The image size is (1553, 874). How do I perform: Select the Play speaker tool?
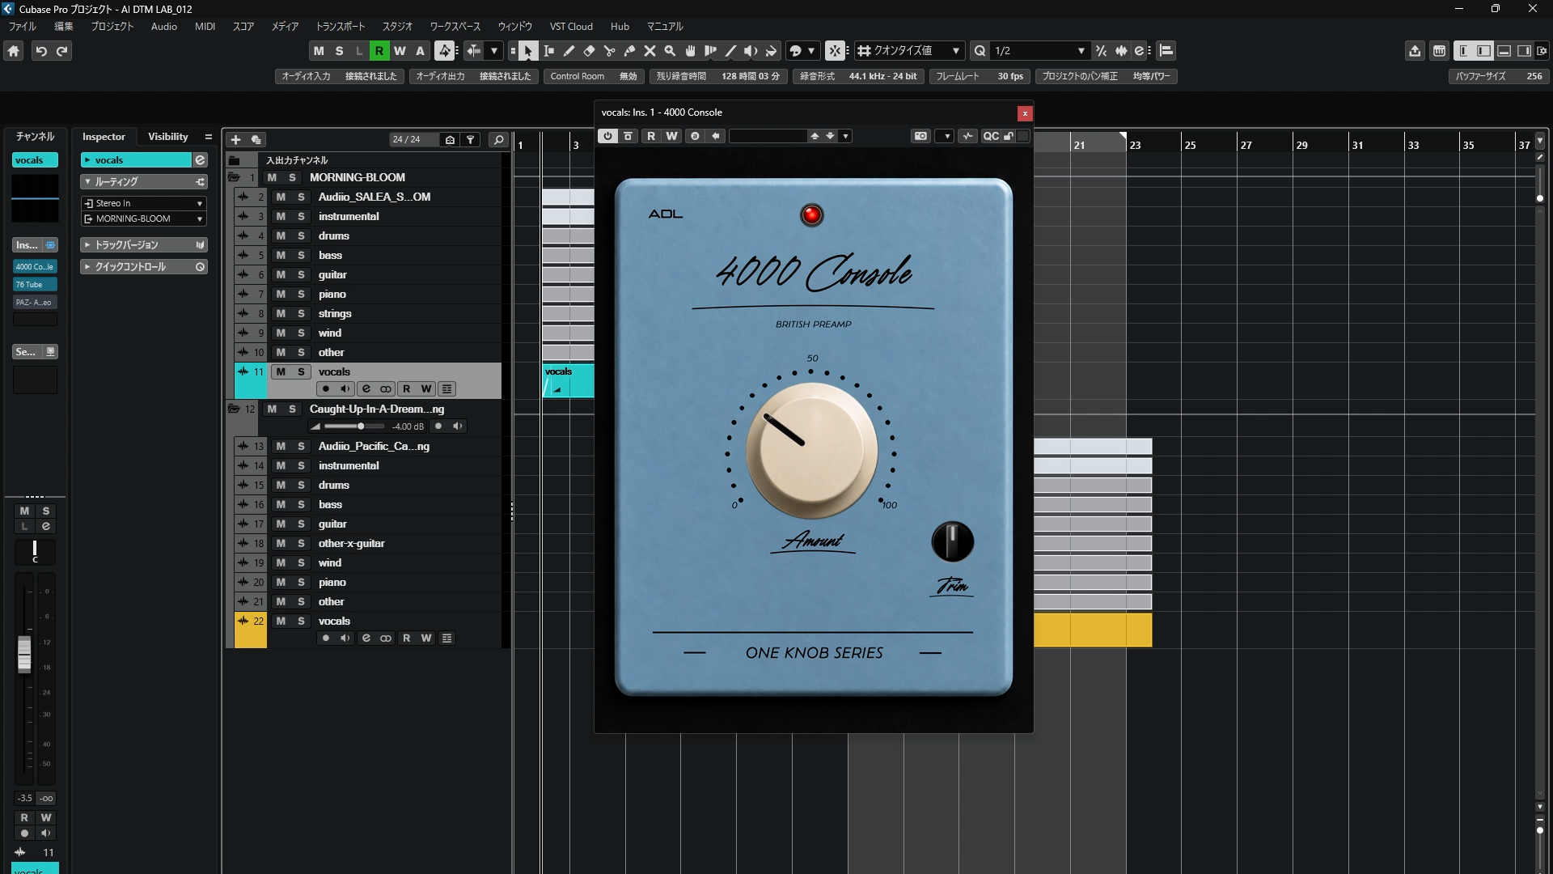point(751,51)
